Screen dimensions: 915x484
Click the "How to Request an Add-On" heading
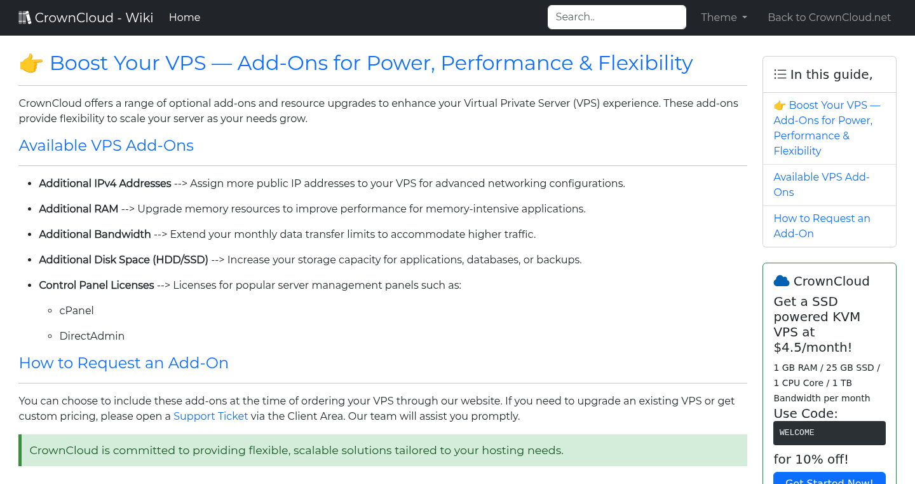coord(124,363)
